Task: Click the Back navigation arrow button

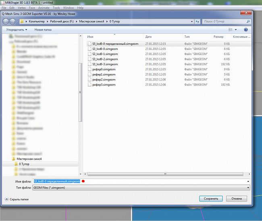Action: [x=6, y=21]
